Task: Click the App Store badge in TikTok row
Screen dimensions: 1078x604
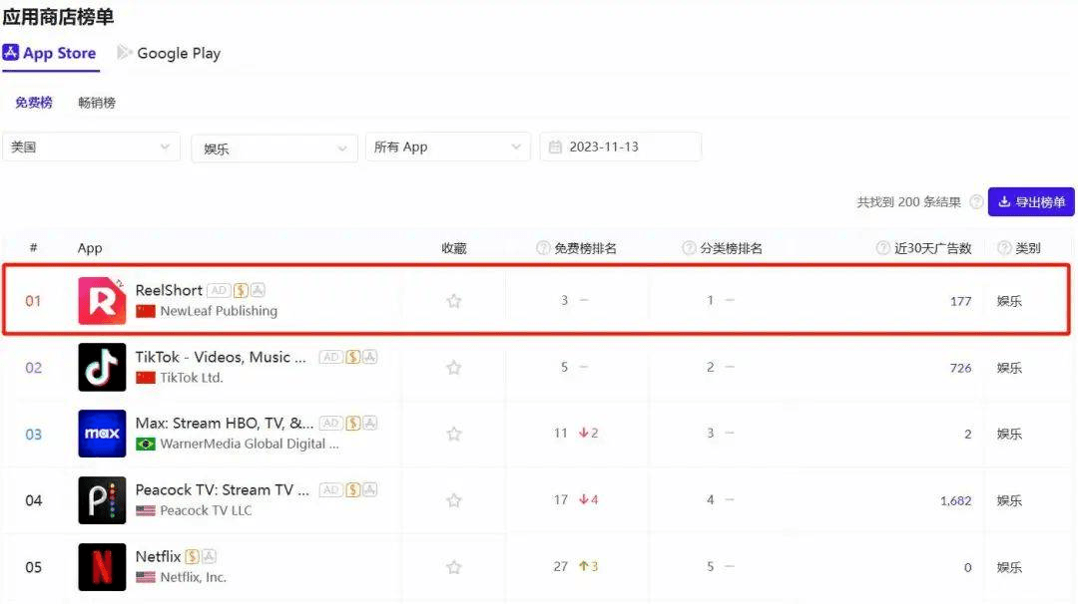Action: (x=370, y=357)
